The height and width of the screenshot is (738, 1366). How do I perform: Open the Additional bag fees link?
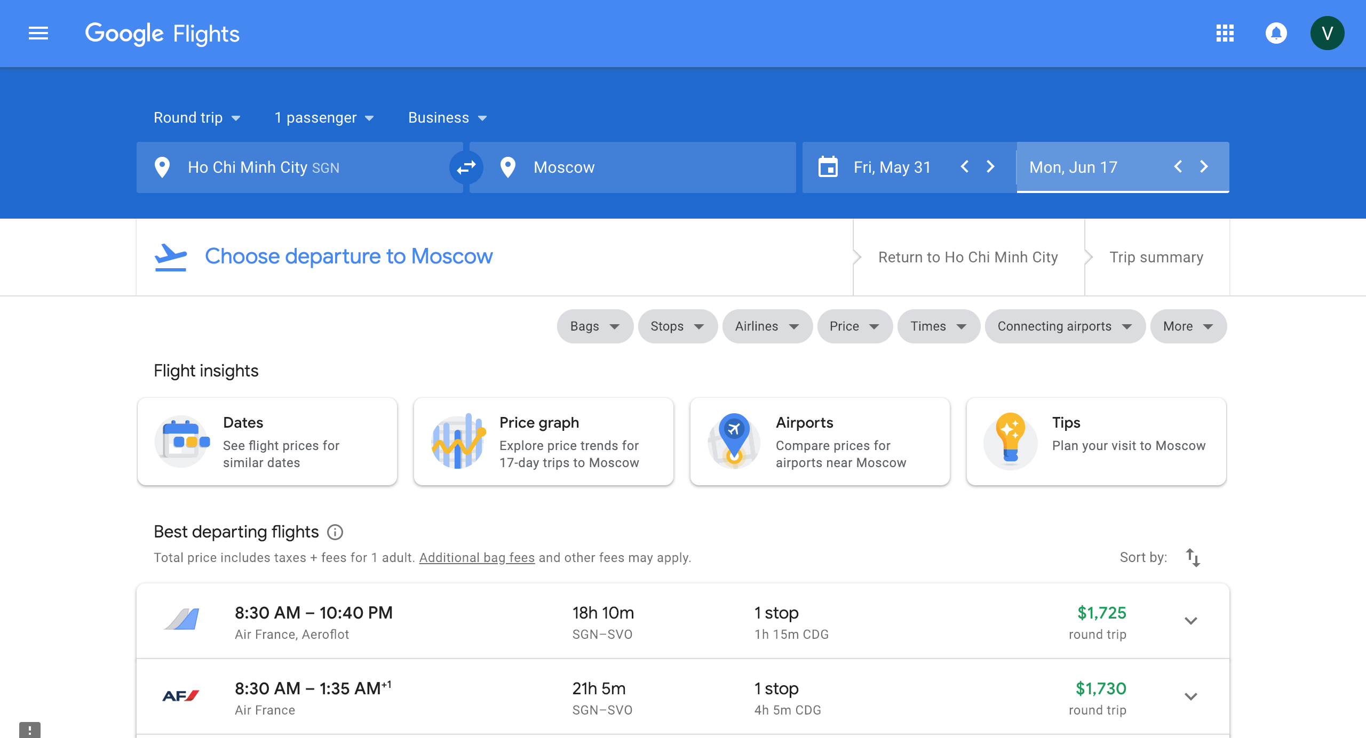tap(477, 558)
